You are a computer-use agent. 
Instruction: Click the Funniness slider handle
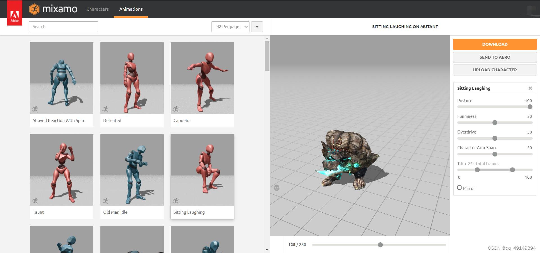point(495,123)
